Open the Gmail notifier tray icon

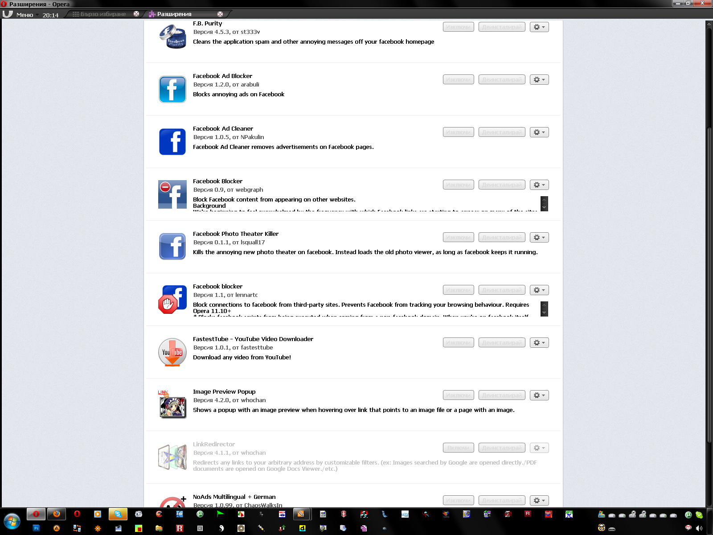click(x=688, y=528)
